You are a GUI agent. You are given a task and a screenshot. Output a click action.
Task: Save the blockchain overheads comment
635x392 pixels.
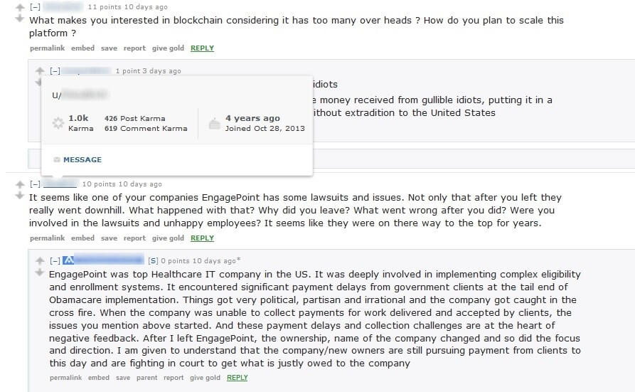coord(109,48)
